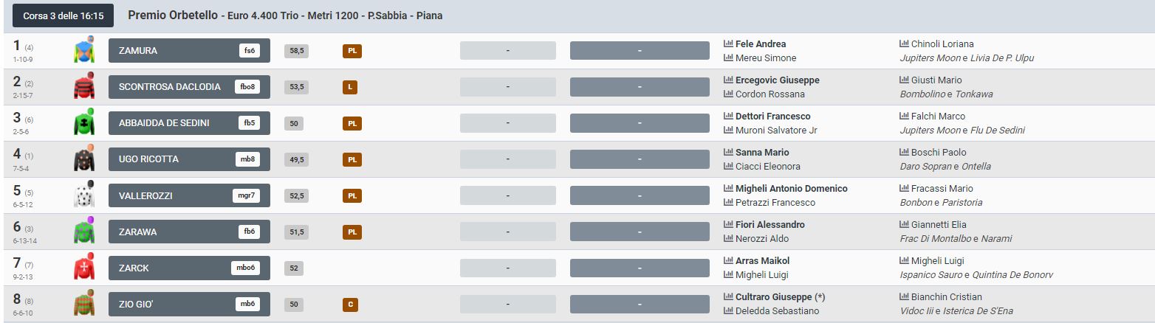Select the Corsa 3 delle 16:15 tab
Screen dimensions: 1155x323
63,15
